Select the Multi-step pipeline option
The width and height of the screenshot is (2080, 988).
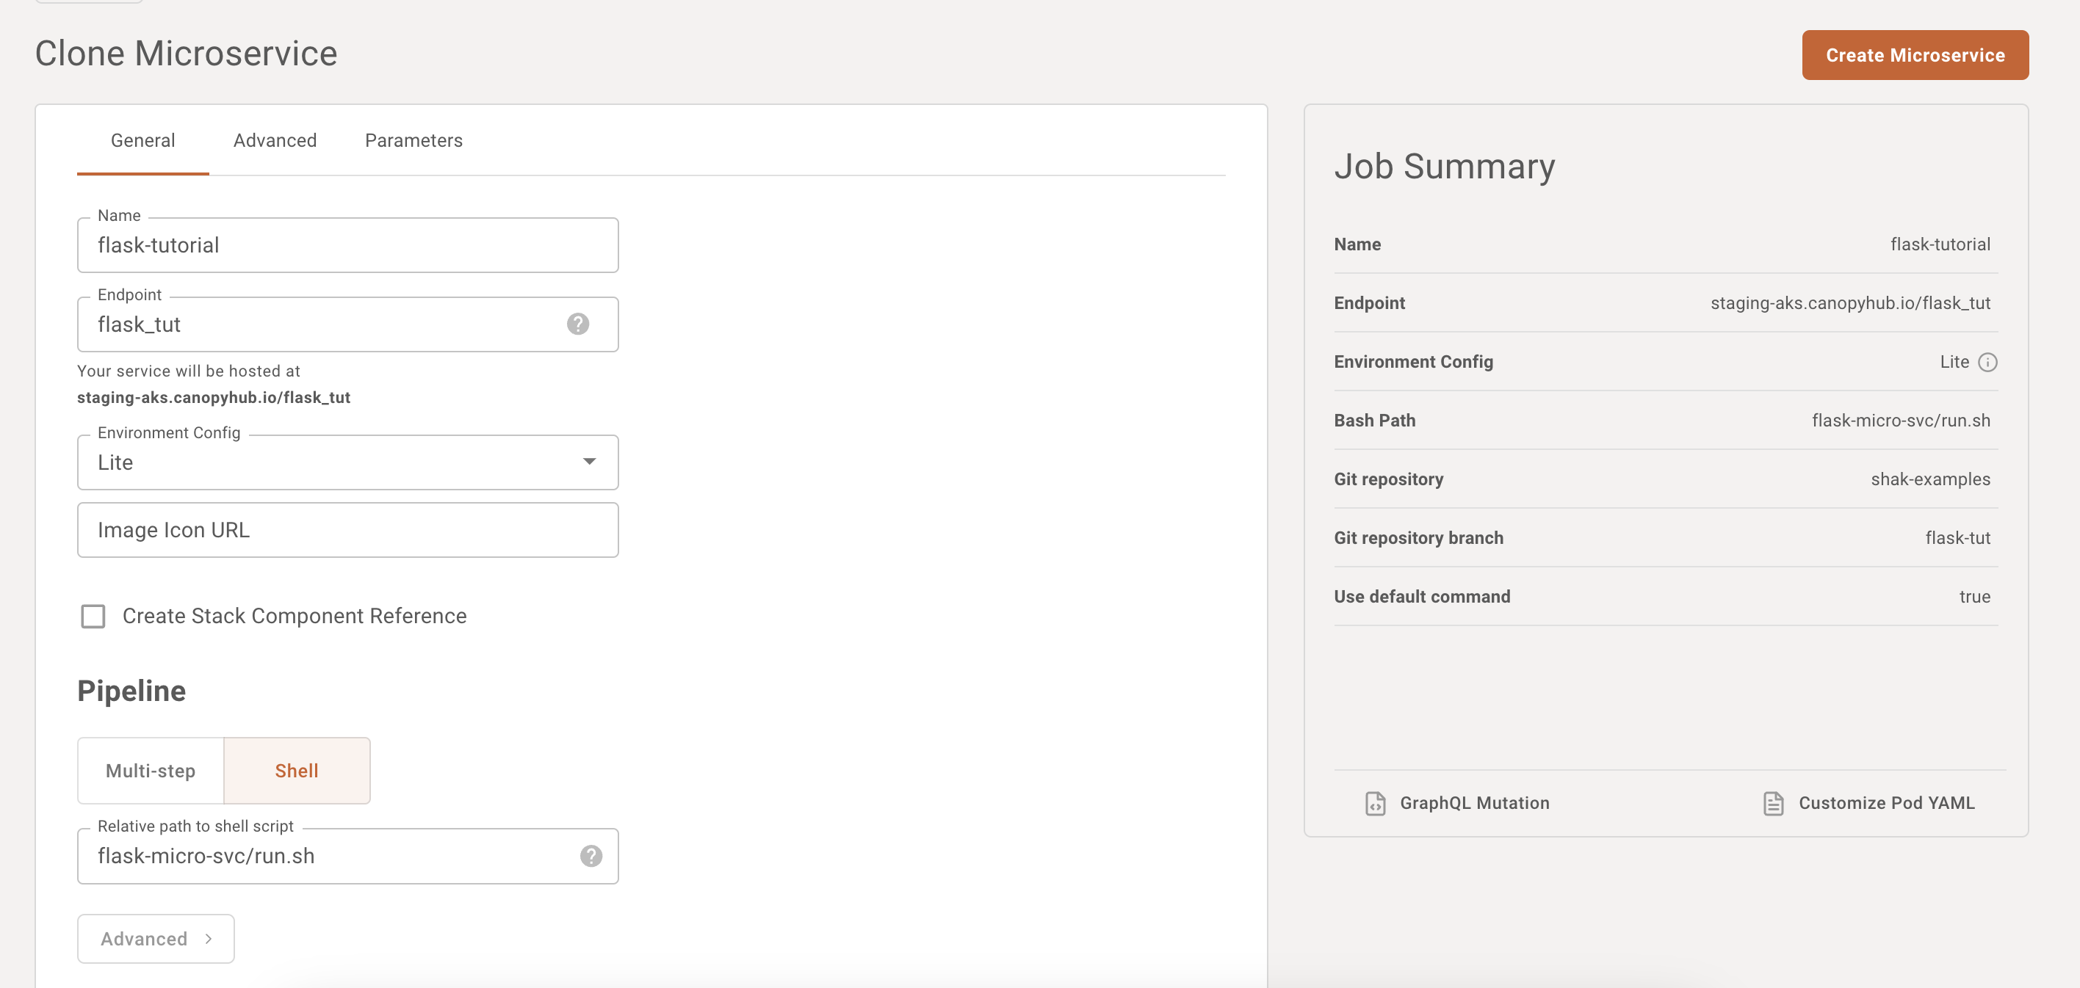150,771
